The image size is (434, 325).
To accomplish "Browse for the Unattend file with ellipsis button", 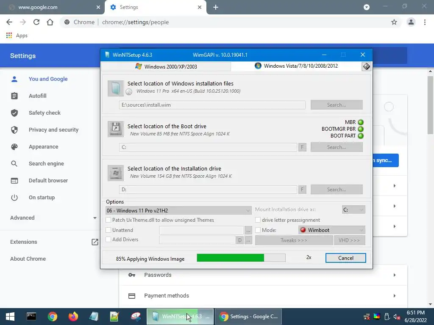I will [248, 230].
